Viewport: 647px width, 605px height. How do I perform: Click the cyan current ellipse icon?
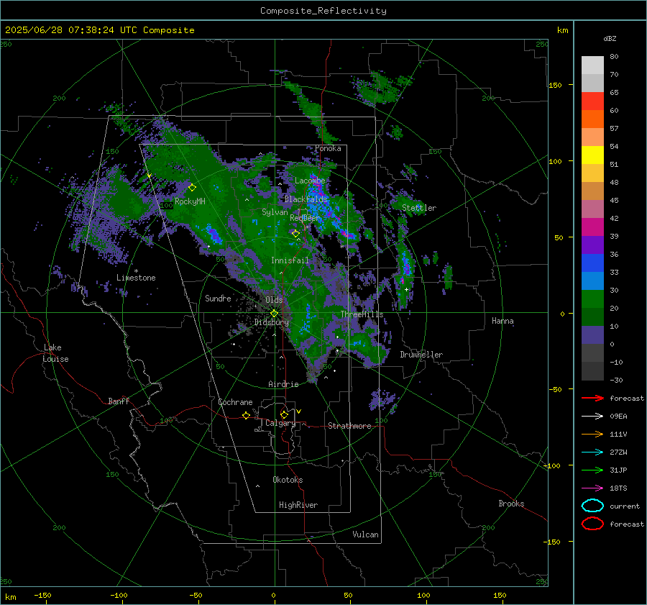592,506
